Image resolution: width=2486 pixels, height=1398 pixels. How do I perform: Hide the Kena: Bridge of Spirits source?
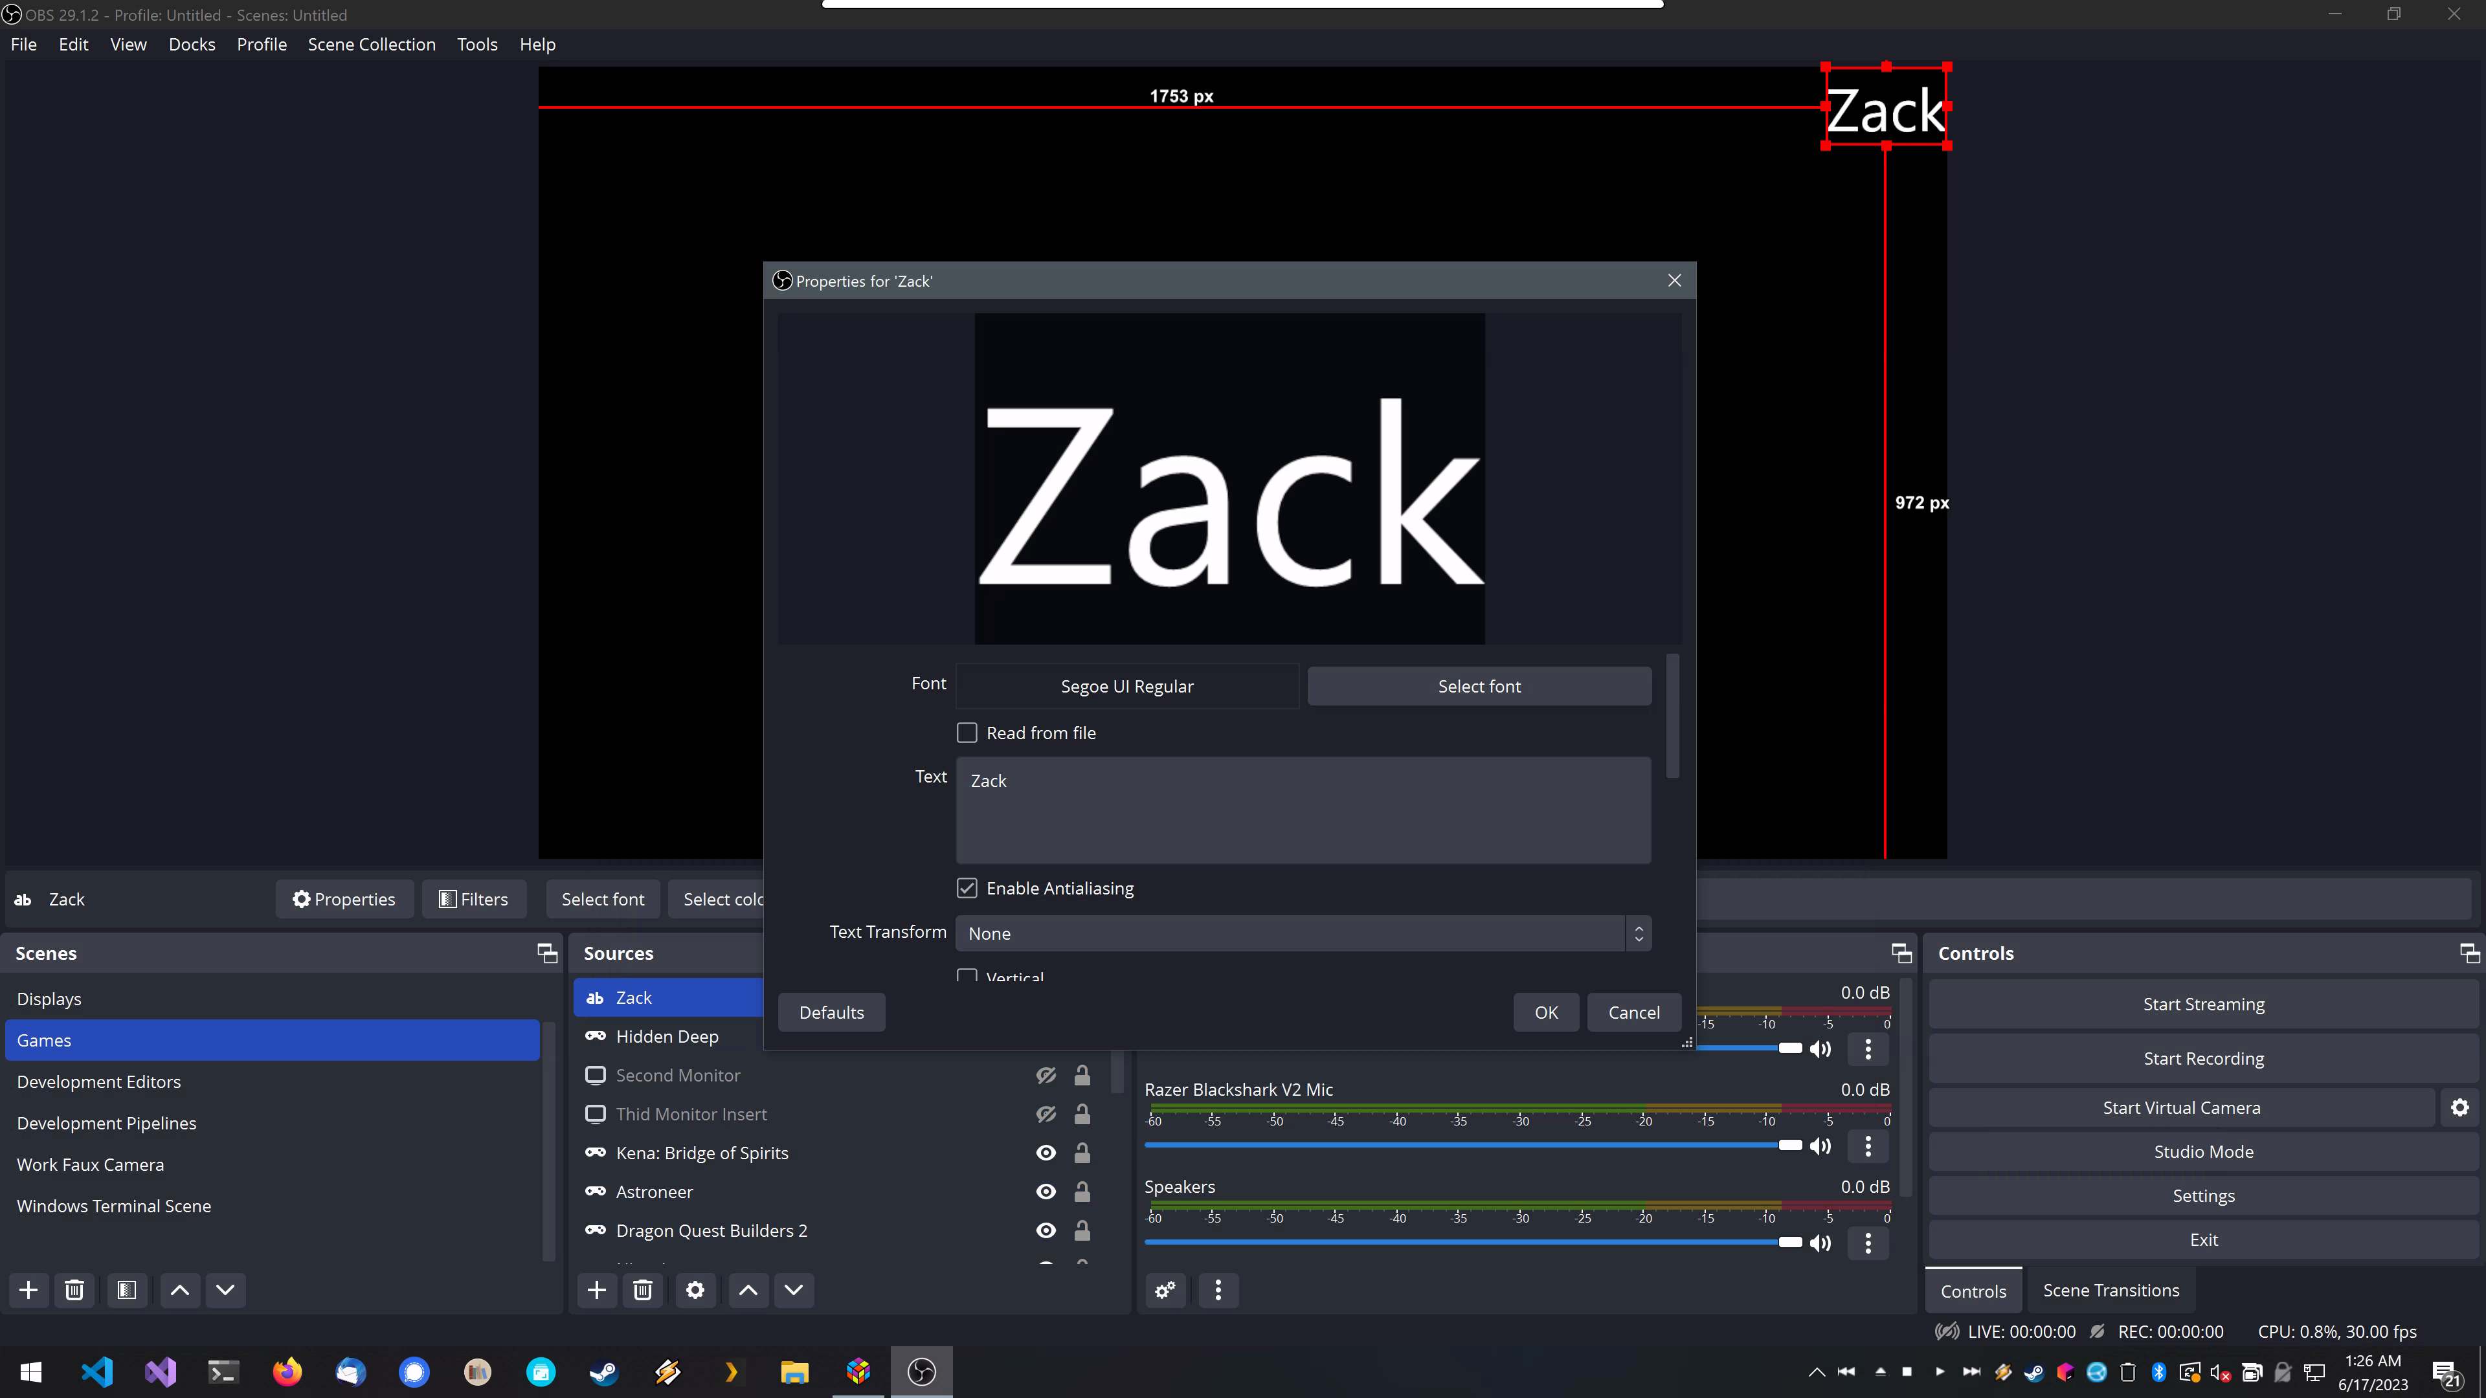(x=1045, y=1153)
